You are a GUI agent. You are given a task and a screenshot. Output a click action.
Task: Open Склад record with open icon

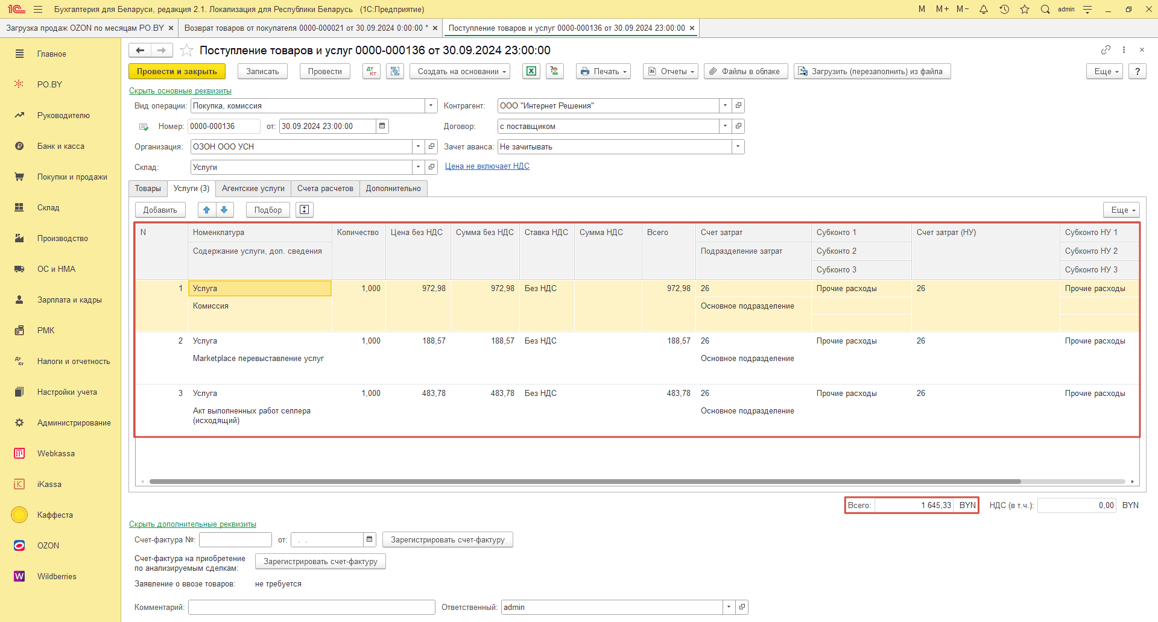(431, 167)
